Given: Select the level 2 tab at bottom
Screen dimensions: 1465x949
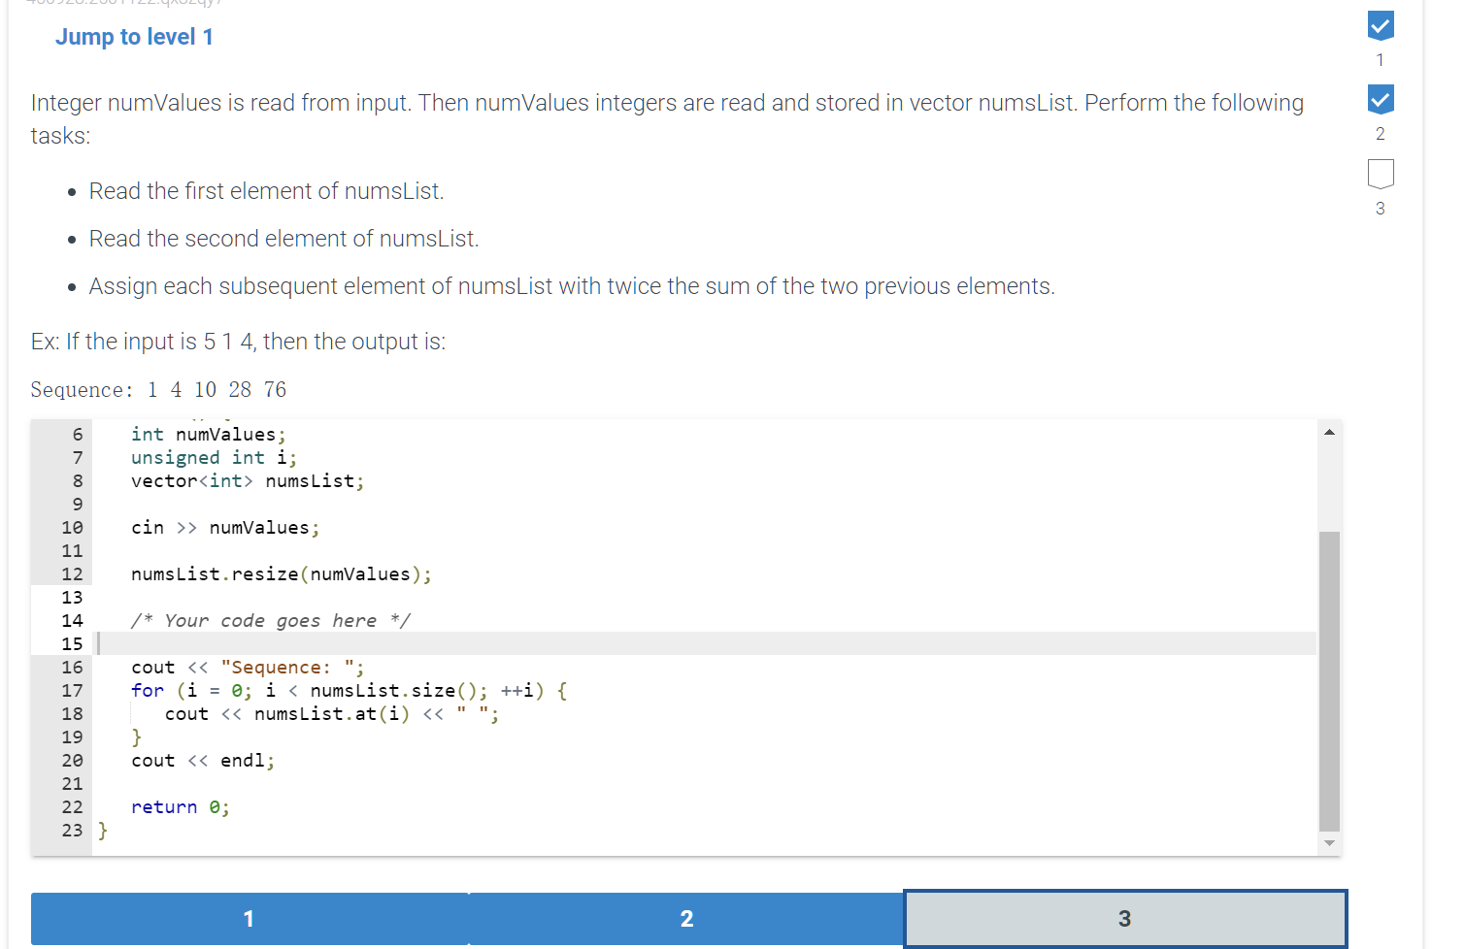Looking at the screenshot, I should (686, 918).
